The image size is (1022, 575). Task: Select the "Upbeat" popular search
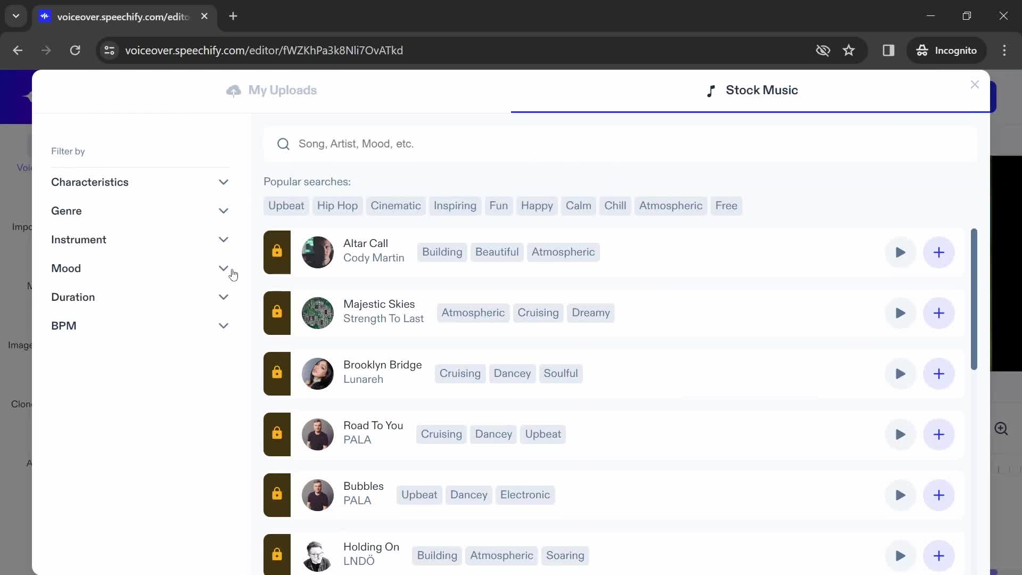coord(286,206)
